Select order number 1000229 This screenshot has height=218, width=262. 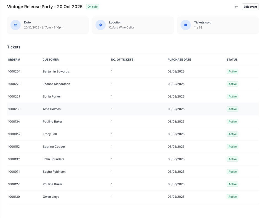pyautogui.click(x=14, y=96)
